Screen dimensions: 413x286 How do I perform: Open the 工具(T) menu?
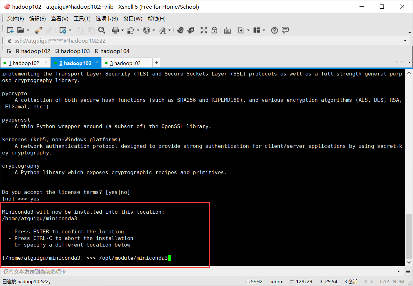tap(82, 19)
